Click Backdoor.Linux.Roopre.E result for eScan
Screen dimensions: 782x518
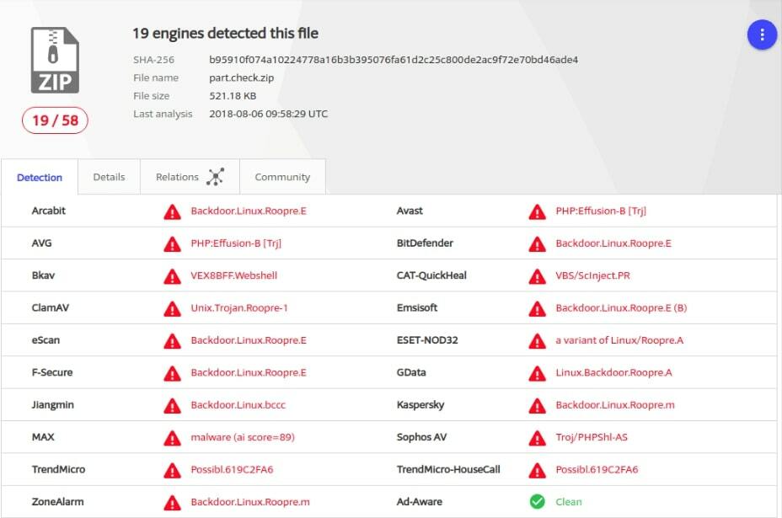point(249,340)
